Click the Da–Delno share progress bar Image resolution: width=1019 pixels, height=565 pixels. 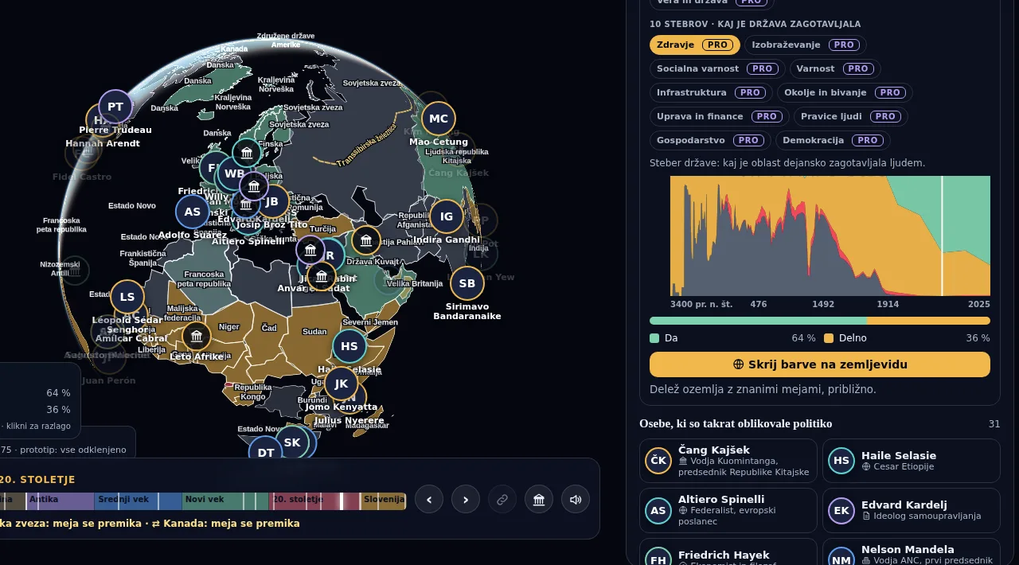click(x=820, y=321)
